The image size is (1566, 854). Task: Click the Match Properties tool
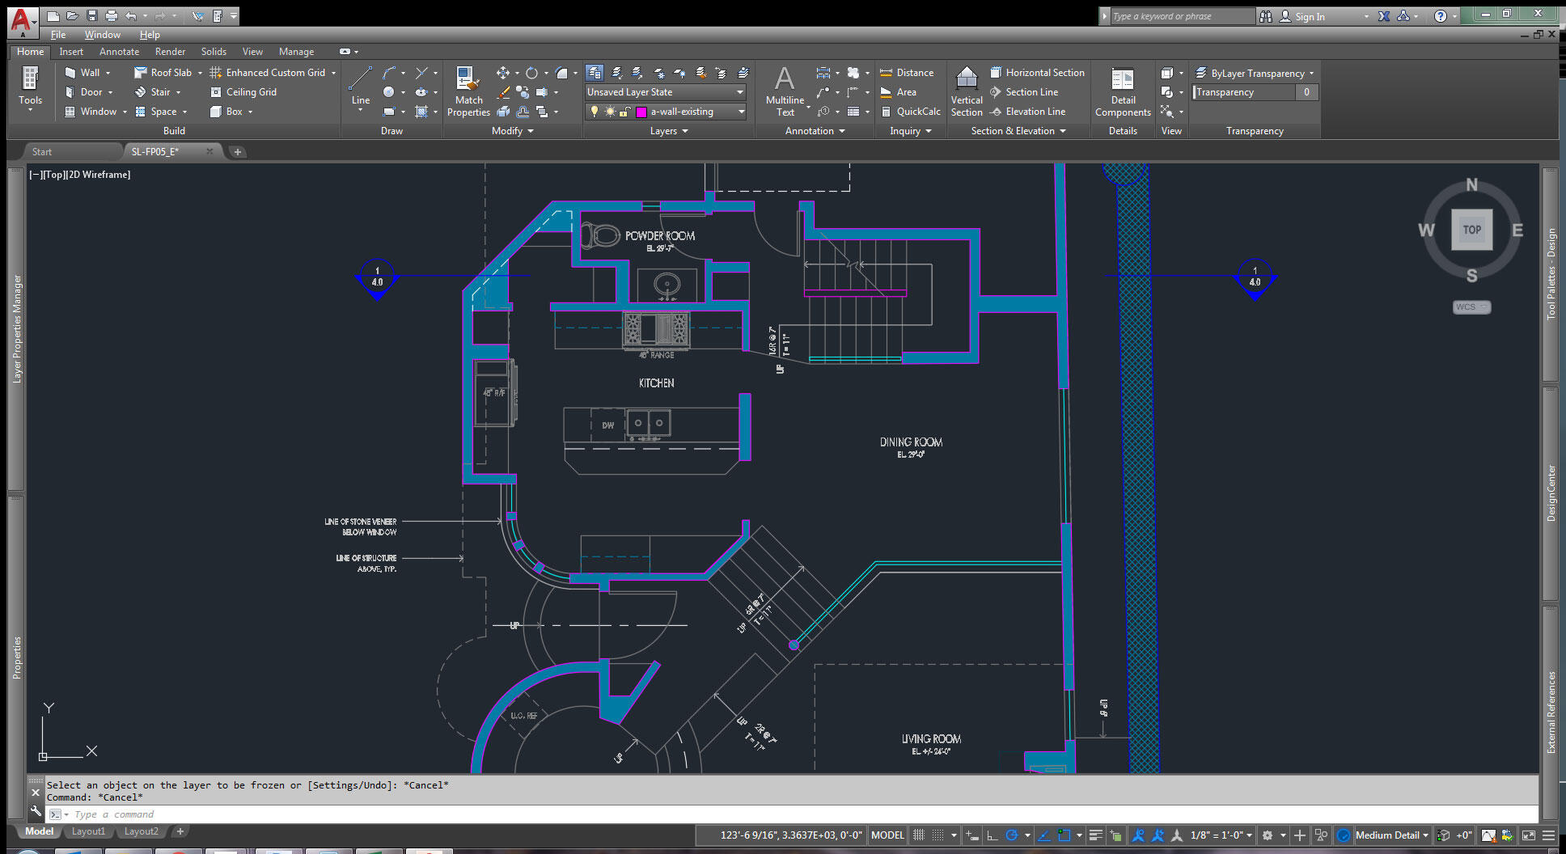468,91
